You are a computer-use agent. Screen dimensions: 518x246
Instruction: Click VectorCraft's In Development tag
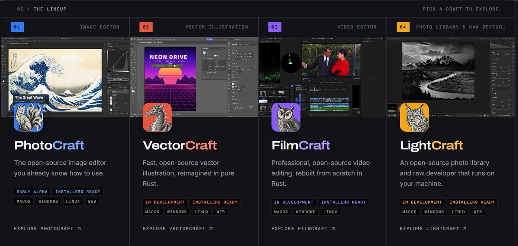(x=165, y=202)
